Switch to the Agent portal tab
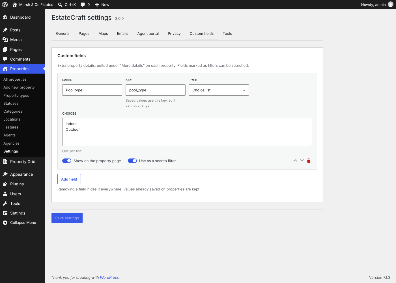The image size is (396, 283). pos(148,33)
